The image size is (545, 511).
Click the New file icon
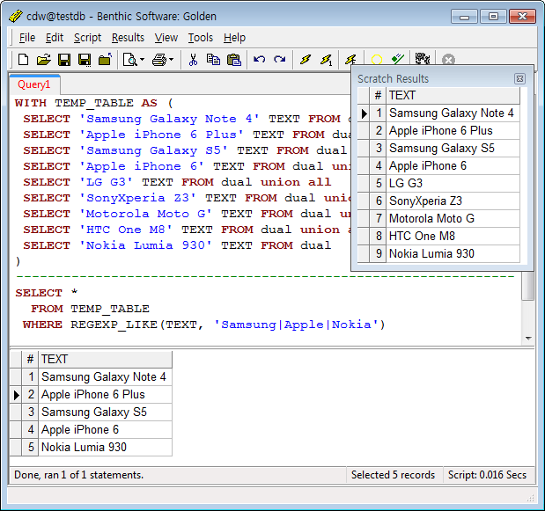tap(24, 60)
